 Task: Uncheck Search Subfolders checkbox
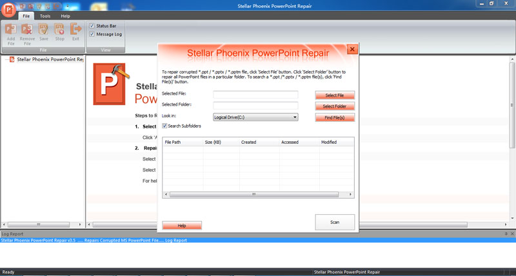[x=164, y=126]
